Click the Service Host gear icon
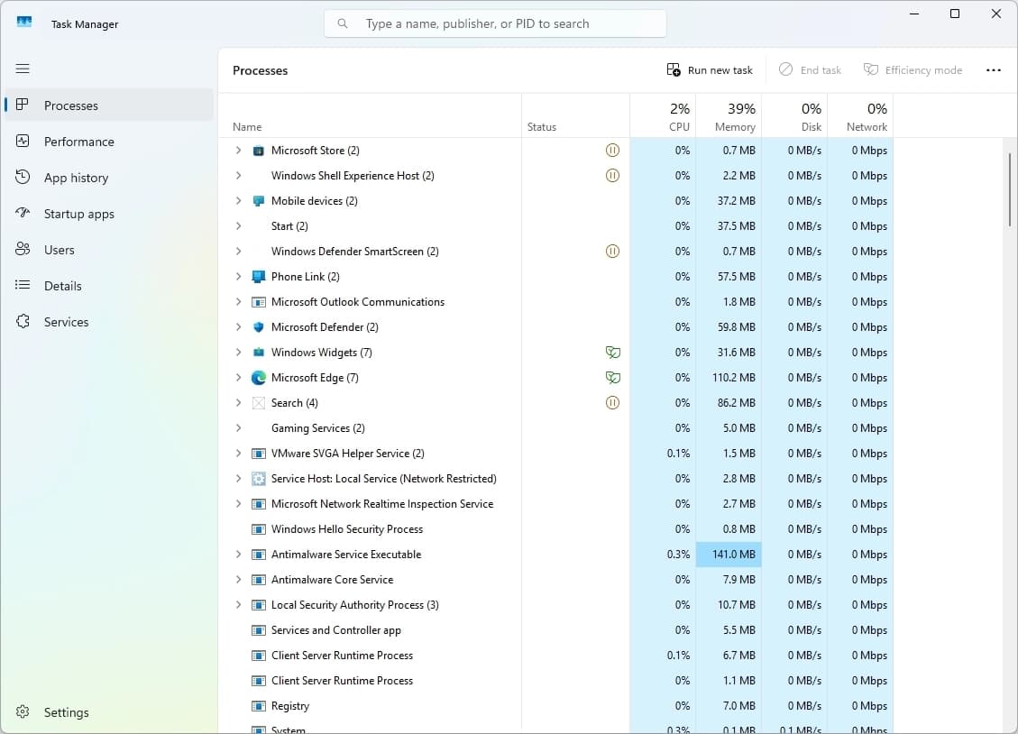The width and height of the screenshot is (1018, 734). coord(259,479)
